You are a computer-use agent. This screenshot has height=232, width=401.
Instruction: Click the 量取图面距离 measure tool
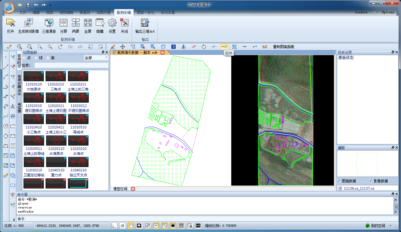(283, 47)
